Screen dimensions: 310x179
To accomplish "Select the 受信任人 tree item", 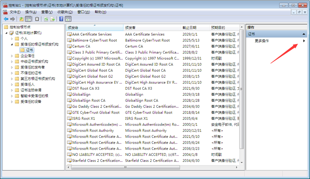I will coord(28,84).
